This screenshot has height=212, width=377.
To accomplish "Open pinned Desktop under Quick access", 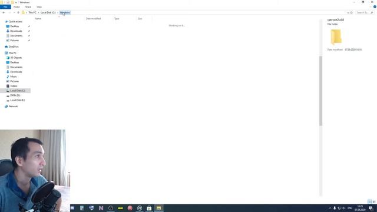I will coord(14,26).
